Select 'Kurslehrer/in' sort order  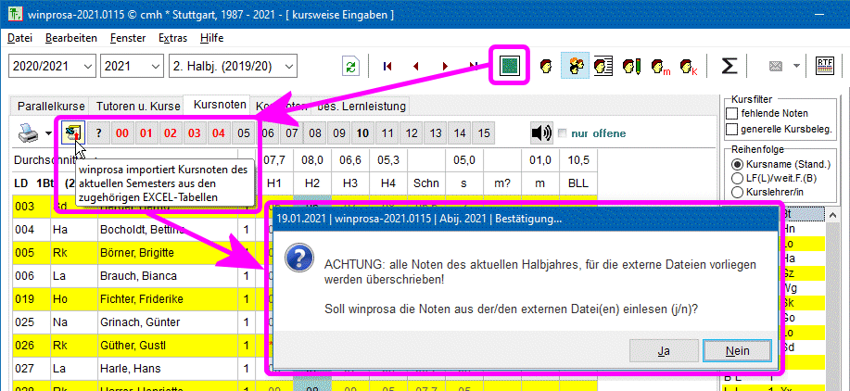coord(738,192)
